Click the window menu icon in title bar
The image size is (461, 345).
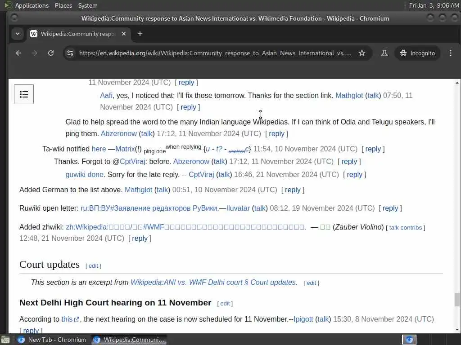click(14, 18)
